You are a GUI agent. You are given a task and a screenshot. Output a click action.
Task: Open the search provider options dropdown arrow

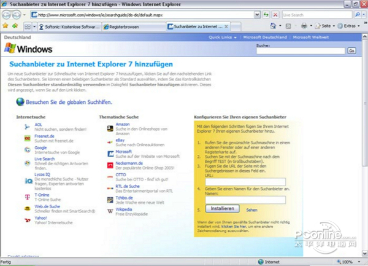click(x=364, y=15)
